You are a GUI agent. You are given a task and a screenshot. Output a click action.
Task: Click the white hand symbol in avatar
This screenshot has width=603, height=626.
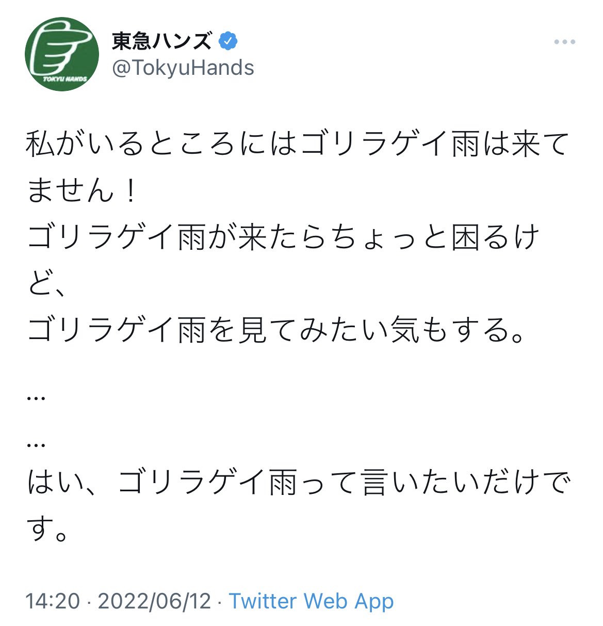pyautogui.click(x=59, y=49)
